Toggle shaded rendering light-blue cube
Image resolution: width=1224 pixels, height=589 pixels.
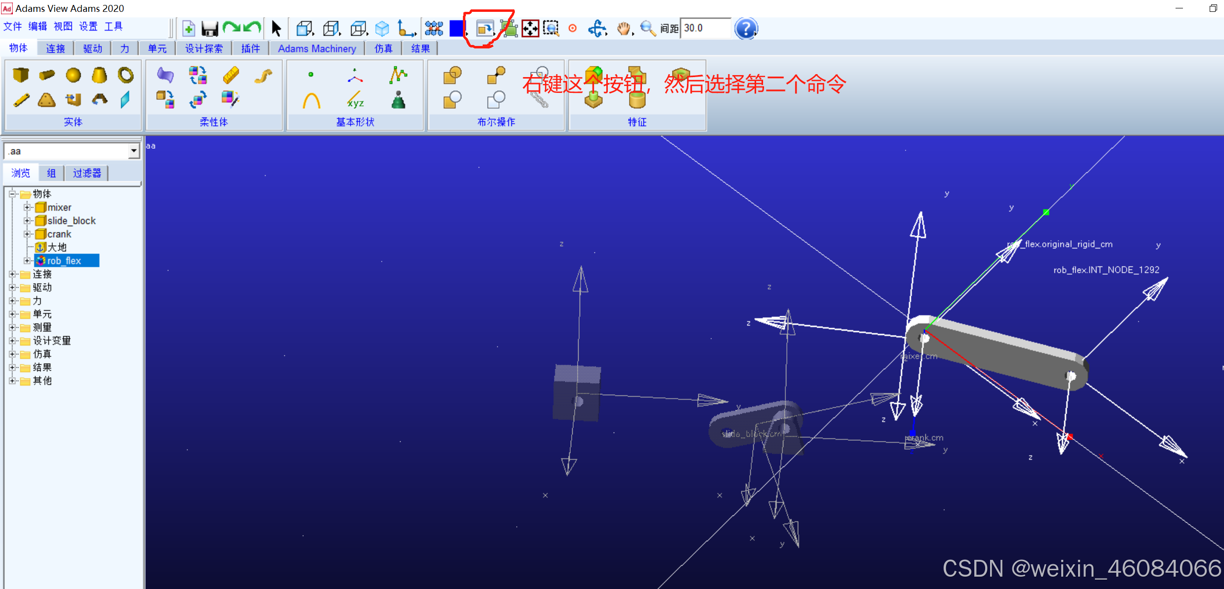pos(382,29)
